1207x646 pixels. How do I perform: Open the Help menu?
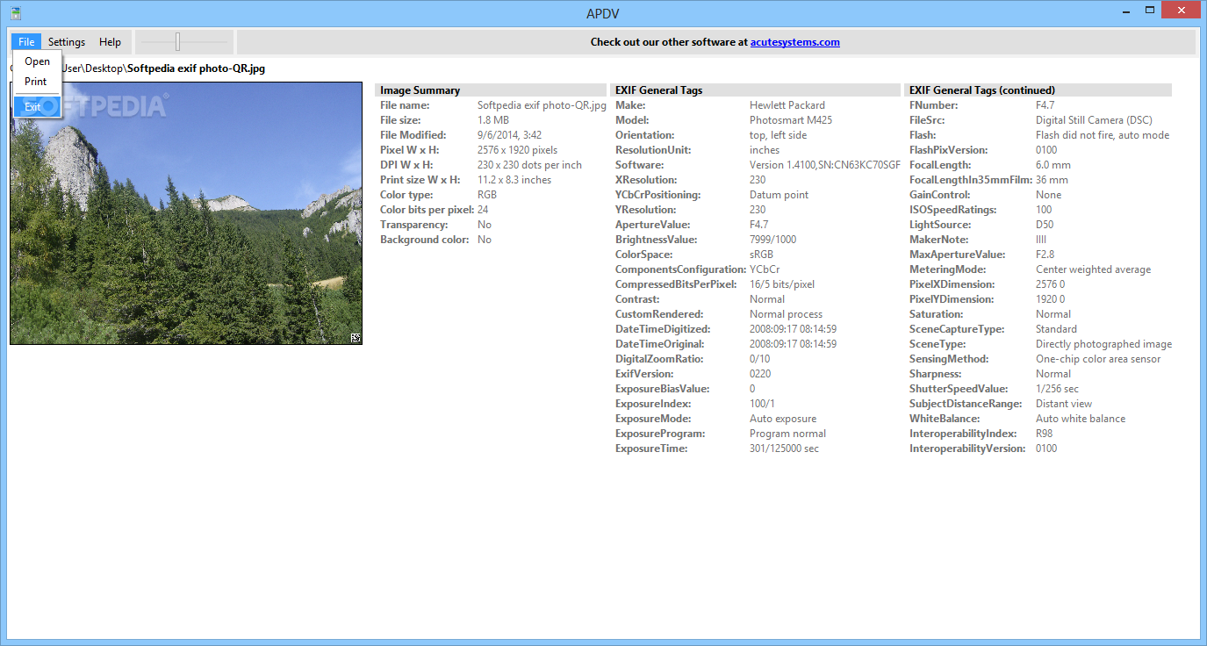click(x=110, y=41)
